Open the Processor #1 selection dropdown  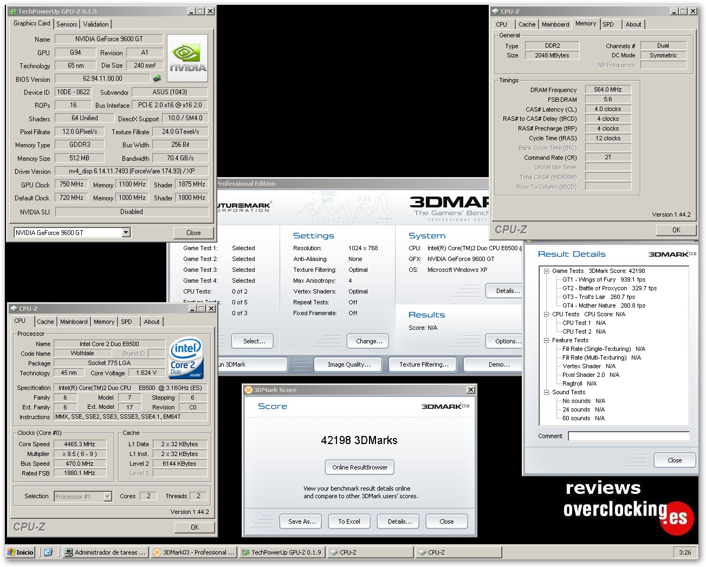coord(107,497)
